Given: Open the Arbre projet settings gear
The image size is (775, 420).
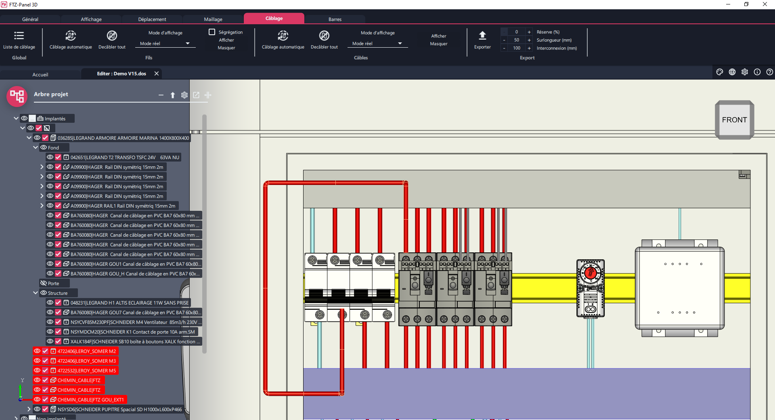Looking at the screenshot, I should pyautogui.click(x=184, y=95).
